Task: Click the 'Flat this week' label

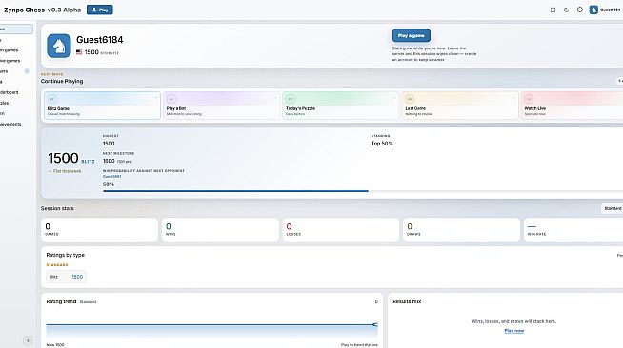Action: click(65, 171)
